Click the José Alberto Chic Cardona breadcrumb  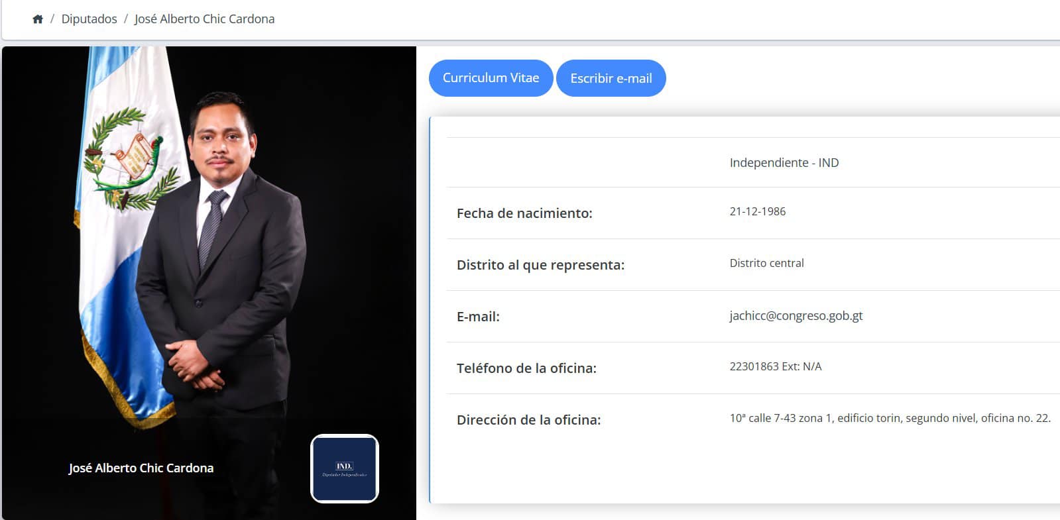[x=204, y=19]
